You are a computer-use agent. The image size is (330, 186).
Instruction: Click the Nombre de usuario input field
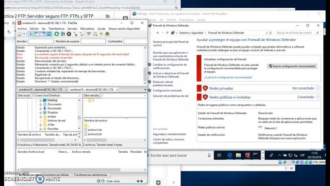(x=93, y=41)
